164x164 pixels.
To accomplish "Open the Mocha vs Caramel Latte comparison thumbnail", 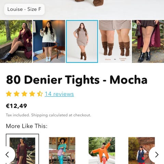I will [x=115, y=41].
